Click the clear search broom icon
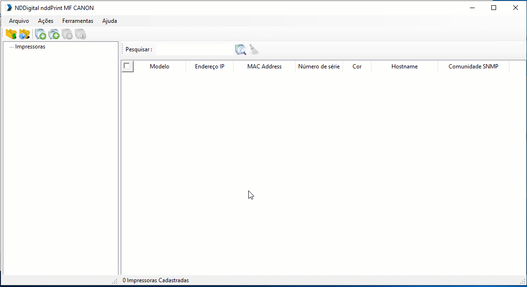The image size is (527, 287). click(x=254, y=49)
